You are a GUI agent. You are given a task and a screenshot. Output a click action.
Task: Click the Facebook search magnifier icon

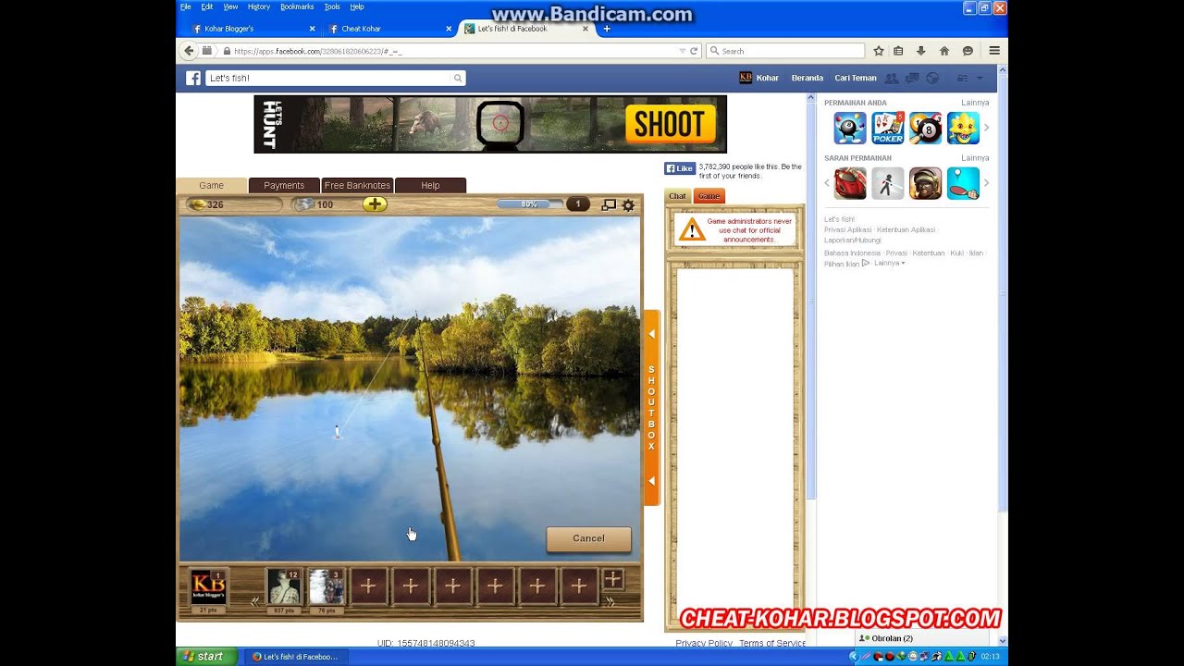pyautogui.click(x=457, y=79)
